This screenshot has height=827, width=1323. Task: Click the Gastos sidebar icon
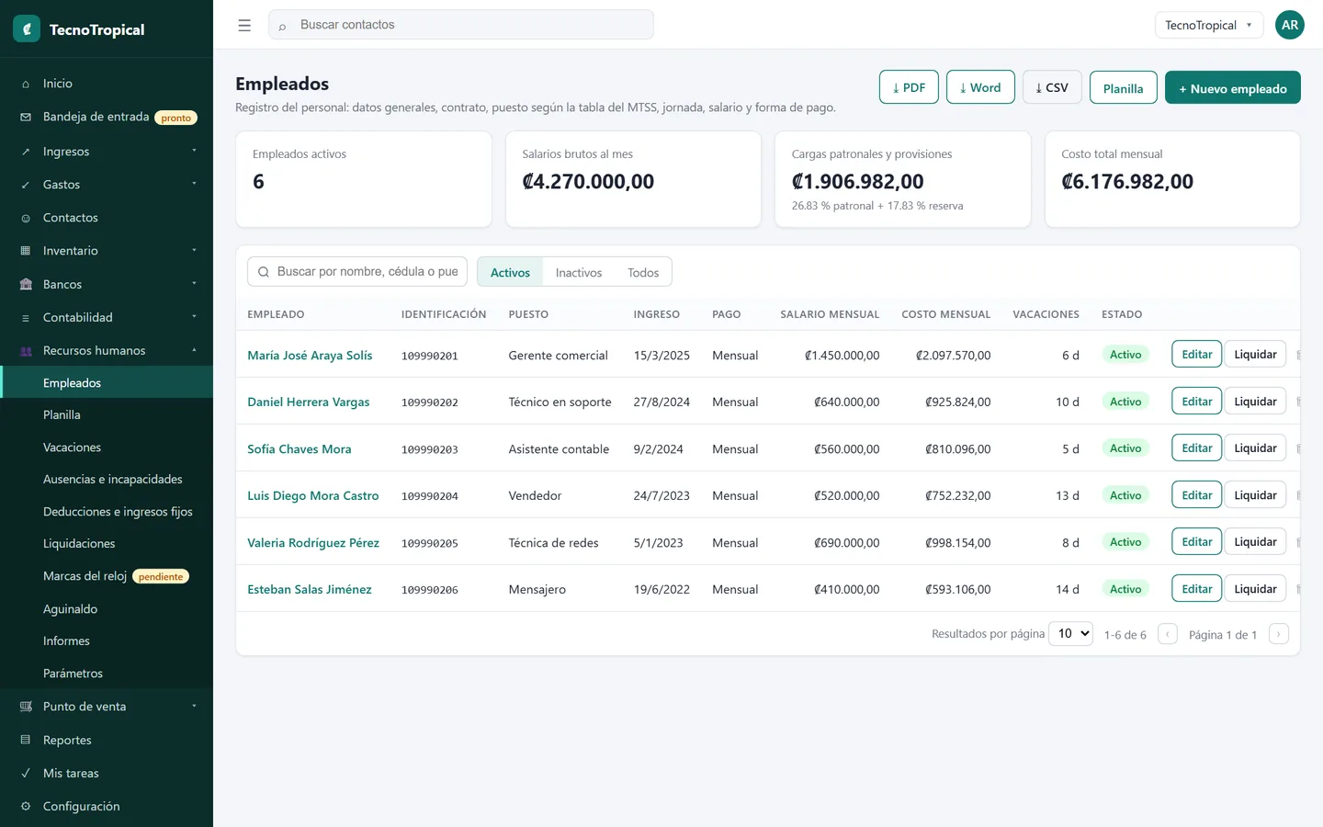pos(26,185)
